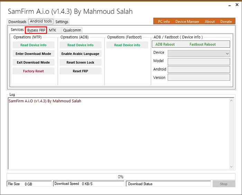Image resolution: width=242 pixels, height=195 pixels.
Task: Click the Android text field
Action: point(199,69)
